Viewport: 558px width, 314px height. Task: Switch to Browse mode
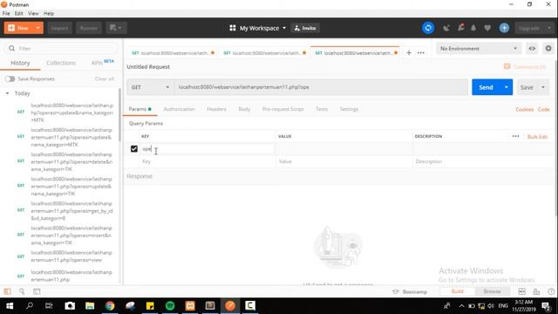pyautogui.click(x=492, y=291)
